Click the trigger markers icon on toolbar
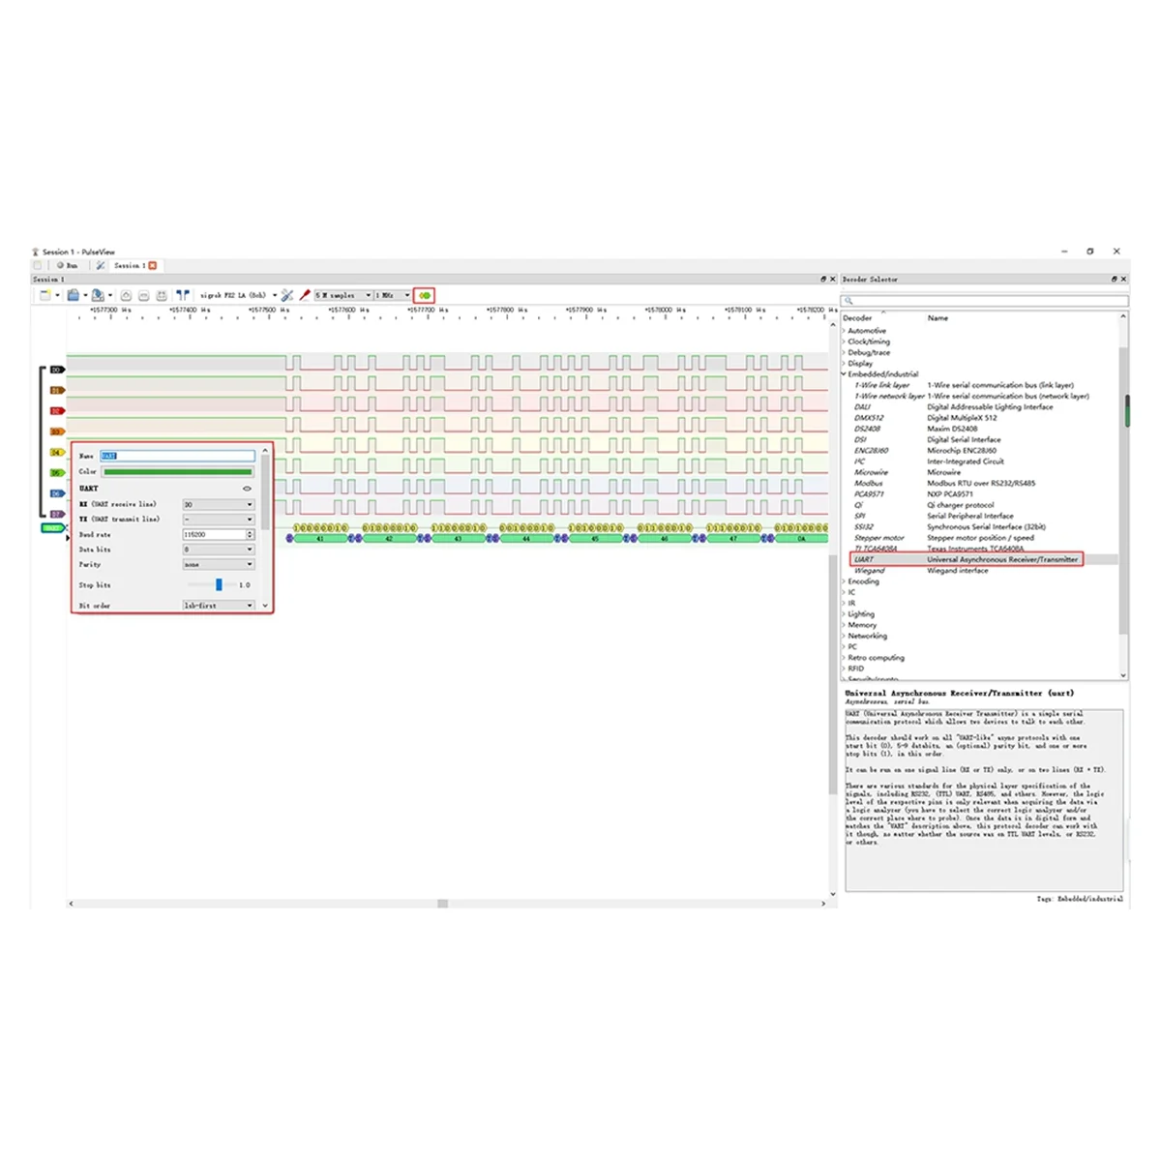Screen dimensions: 1161x1161 pyautogui.click(x=183, y=295)
